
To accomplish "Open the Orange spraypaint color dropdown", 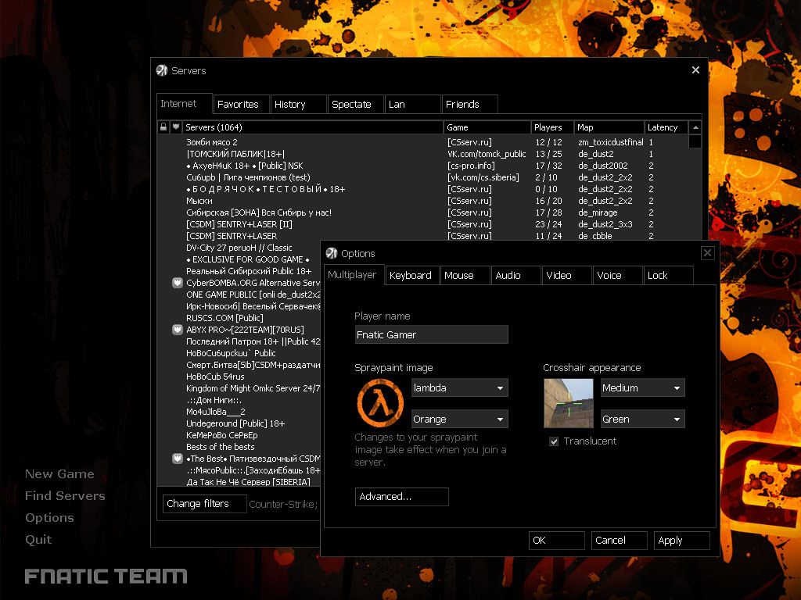I will [x=460, y=419].
